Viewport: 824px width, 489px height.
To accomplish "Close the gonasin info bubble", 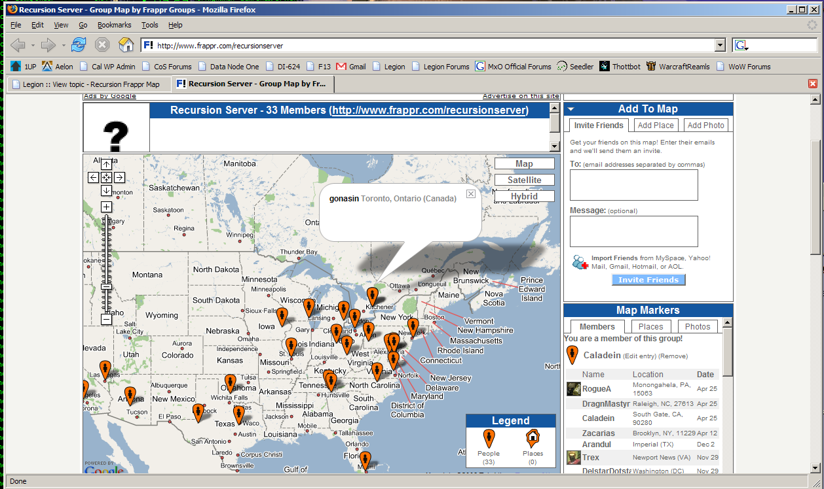I will [x=471, y=194].
